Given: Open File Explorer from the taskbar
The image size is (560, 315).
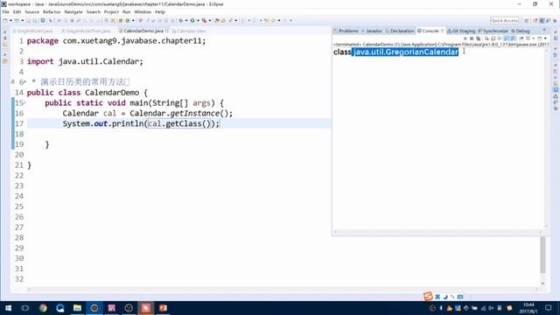Looking at the screenshot, I should (77, 308).
